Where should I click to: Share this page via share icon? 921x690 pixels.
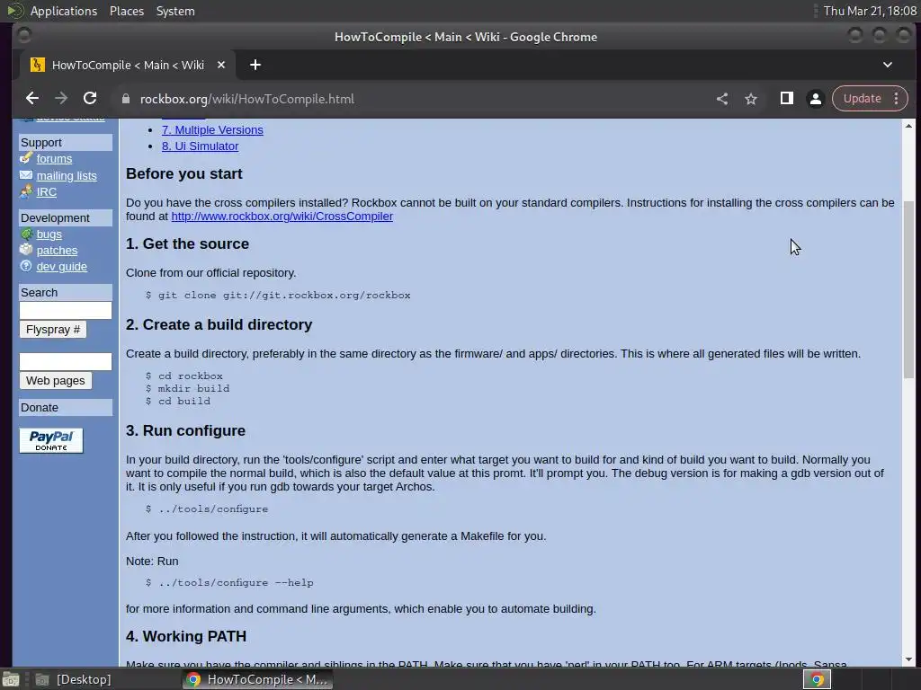[x=722, y=99]
